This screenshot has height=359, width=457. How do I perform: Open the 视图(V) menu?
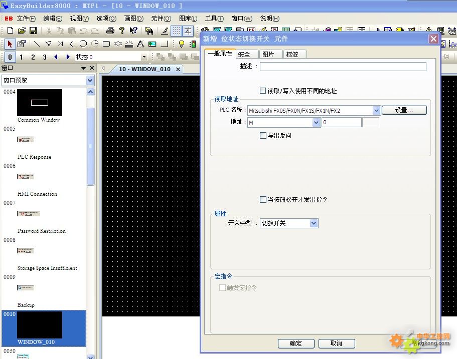pyautogui.click(x=79, y=19)
